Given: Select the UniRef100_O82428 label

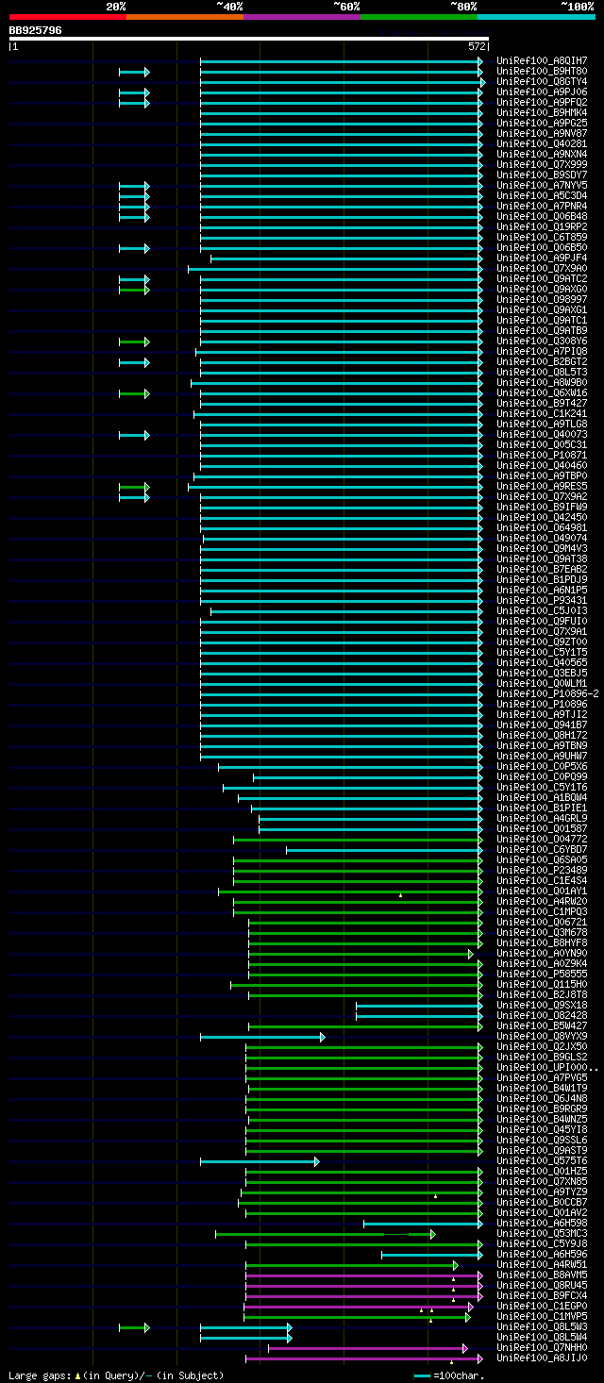Looking at the screenshot, I should tap(542, 1016).
